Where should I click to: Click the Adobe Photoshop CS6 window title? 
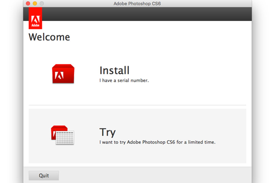[137, 3]
